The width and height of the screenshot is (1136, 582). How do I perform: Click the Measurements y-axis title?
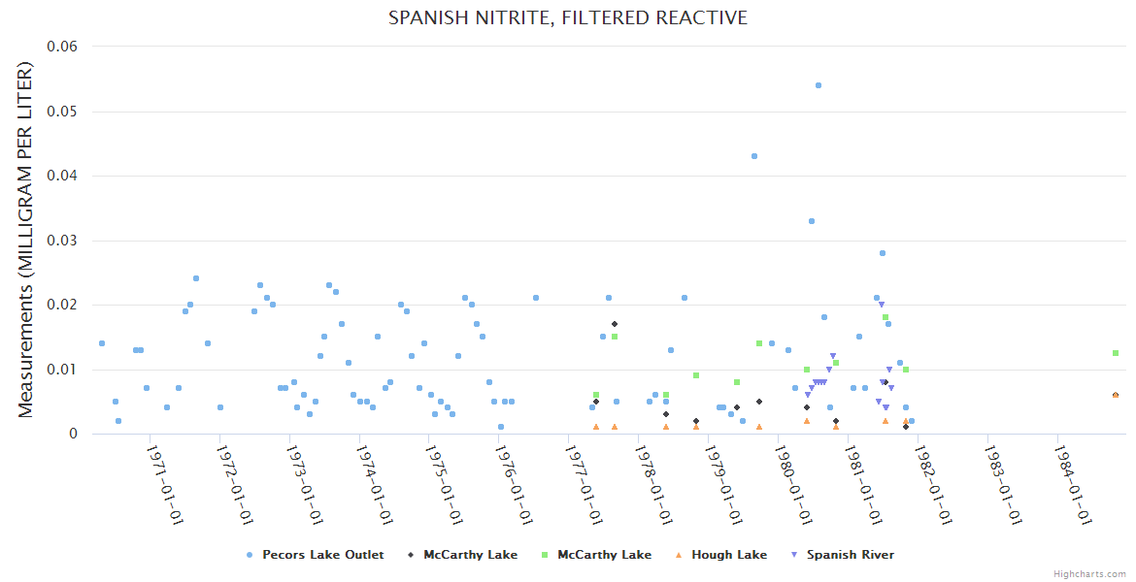(x=26, y=240)
